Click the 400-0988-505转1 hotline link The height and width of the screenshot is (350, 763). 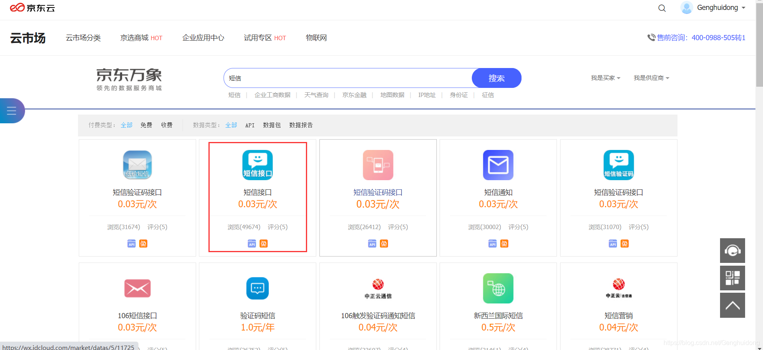[718, 38]
